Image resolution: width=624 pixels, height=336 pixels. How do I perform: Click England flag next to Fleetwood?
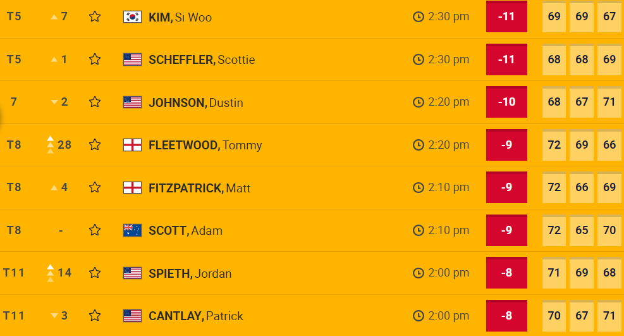(x=132, y=145)
